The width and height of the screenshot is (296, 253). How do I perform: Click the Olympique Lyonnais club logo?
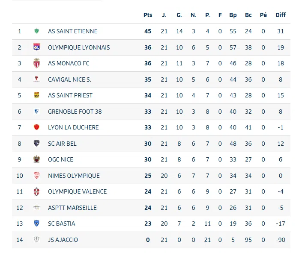(x=36, y=47)
